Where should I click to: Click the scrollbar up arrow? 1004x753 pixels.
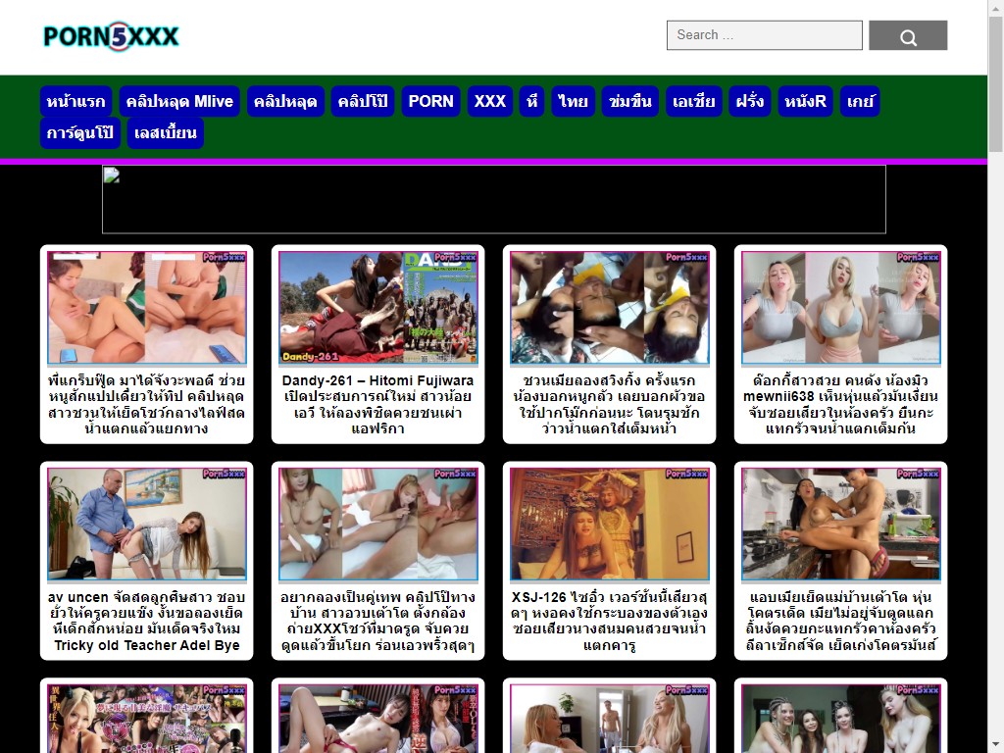click(995, 8)
